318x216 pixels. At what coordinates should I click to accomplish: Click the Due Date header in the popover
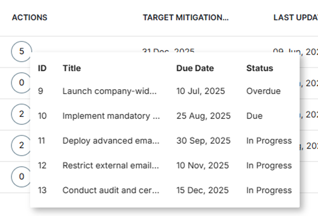pos(195,68)
